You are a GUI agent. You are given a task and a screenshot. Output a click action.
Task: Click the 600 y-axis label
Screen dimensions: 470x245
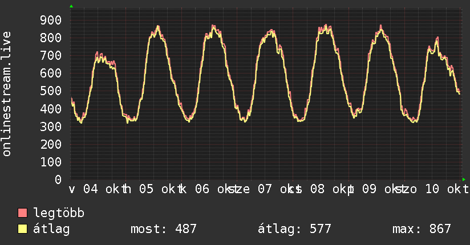point(51,73)
